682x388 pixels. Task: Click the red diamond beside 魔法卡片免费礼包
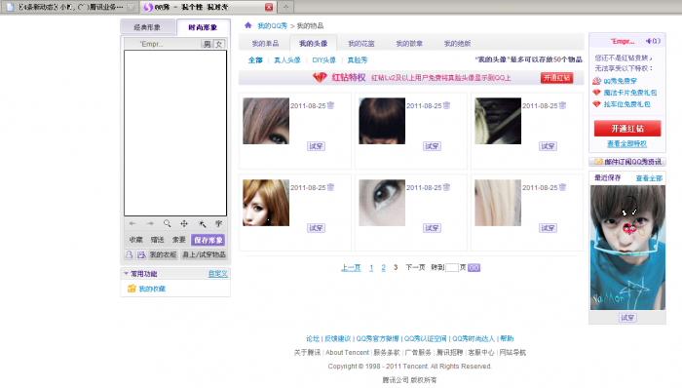coord(596,93)
